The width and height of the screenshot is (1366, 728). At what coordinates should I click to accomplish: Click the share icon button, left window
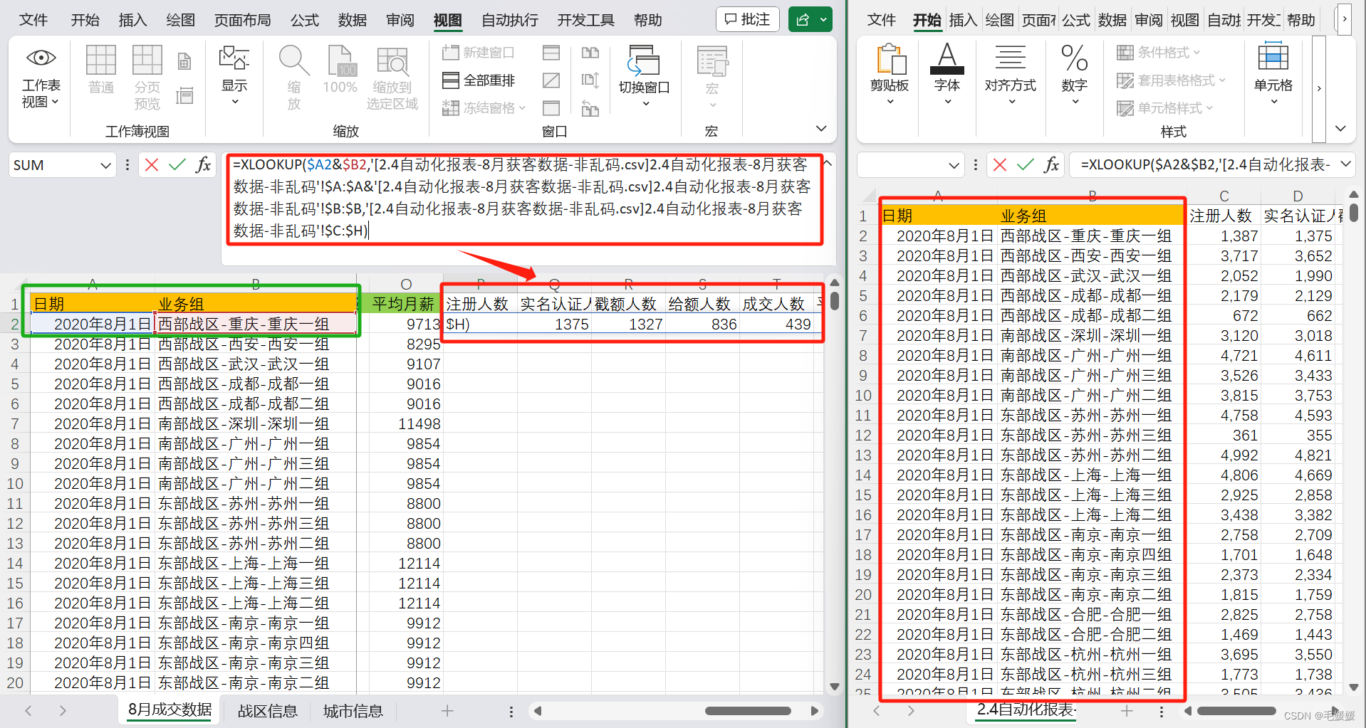click(803, 19)
